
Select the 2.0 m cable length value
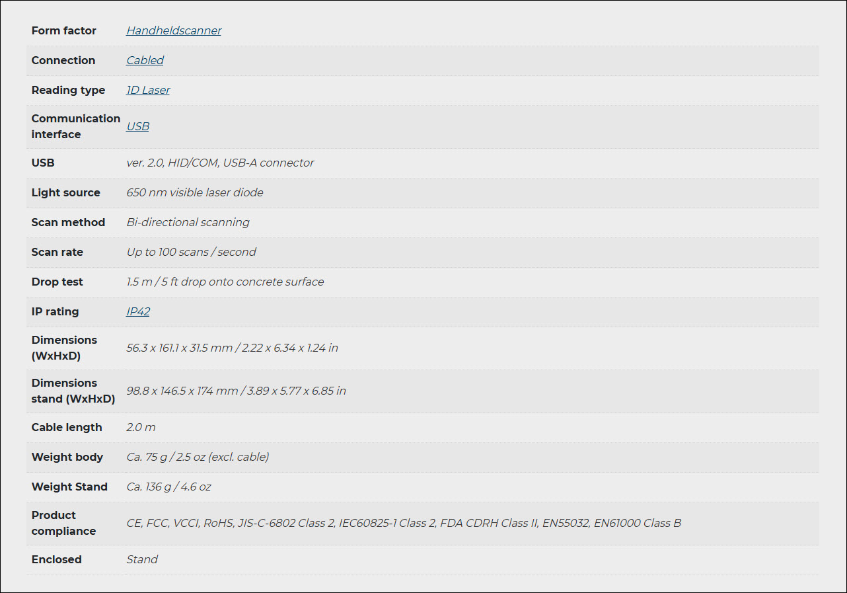point(141,427)
